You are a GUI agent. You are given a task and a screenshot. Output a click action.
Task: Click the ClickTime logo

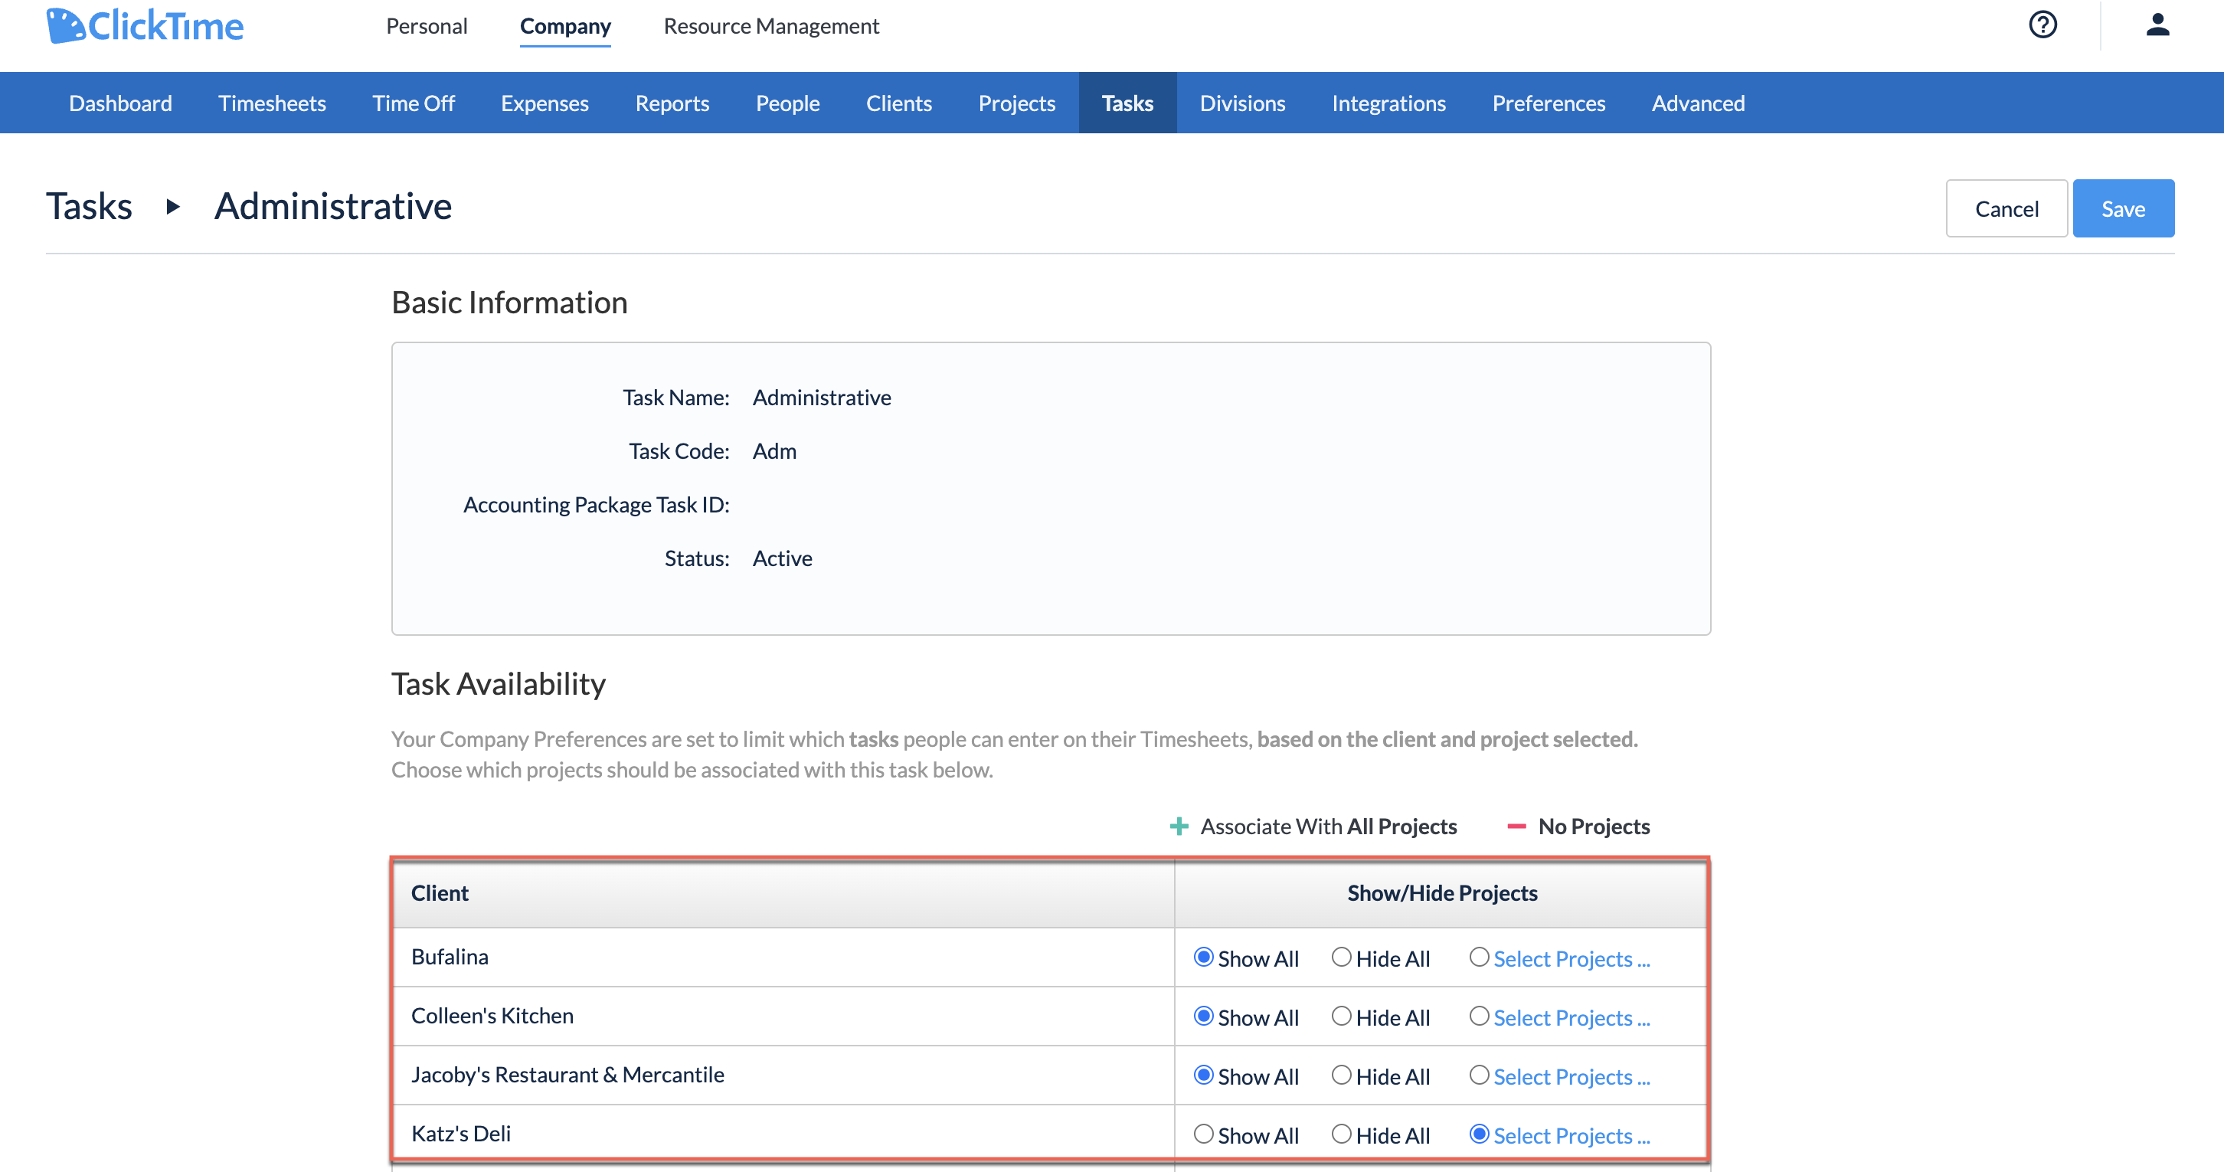tap(144, 26)
